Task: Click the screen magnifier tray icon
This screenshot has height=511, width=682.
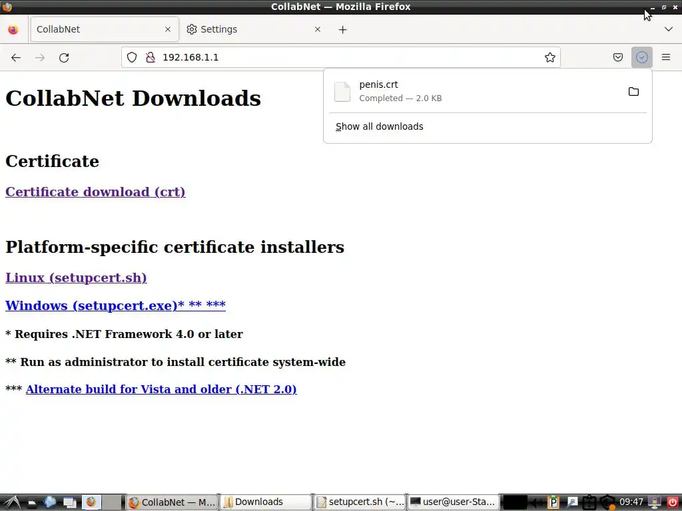Action: [571, 503]
